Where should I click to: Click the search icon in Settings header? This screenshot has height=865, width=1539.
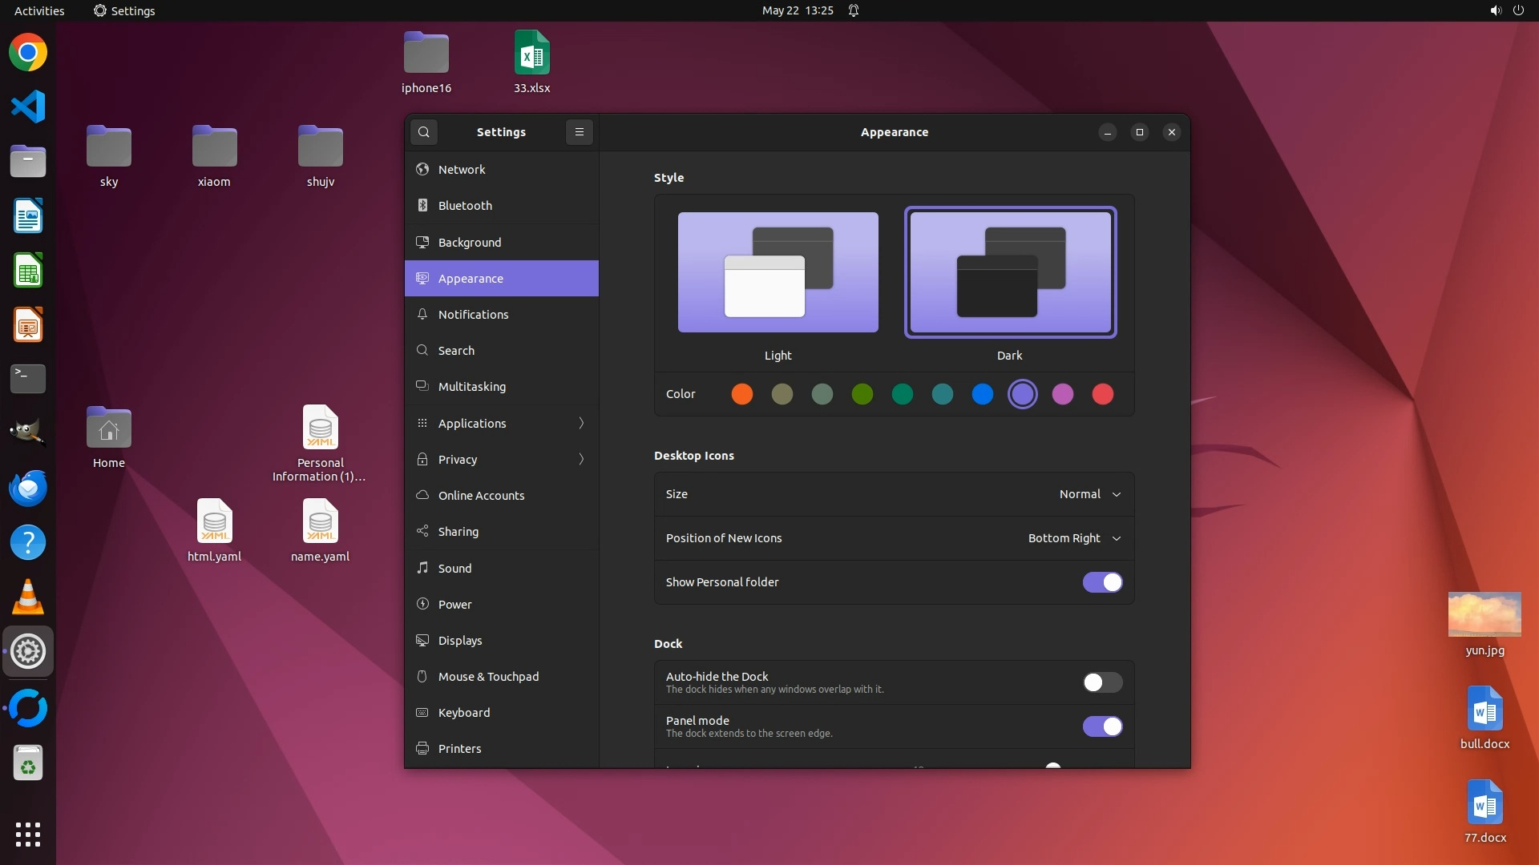point(424,132)
